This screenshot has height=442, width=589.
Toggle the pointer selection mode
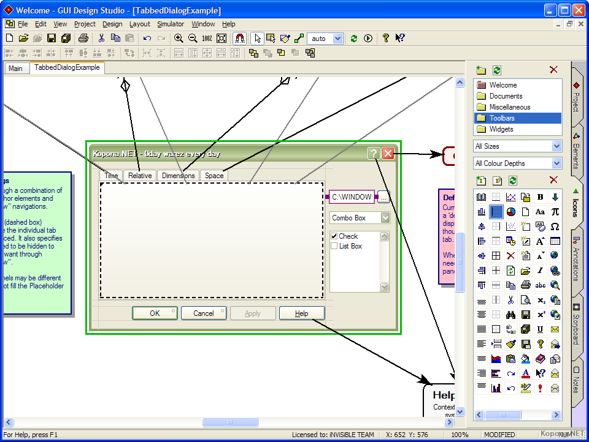pos(257,38)
